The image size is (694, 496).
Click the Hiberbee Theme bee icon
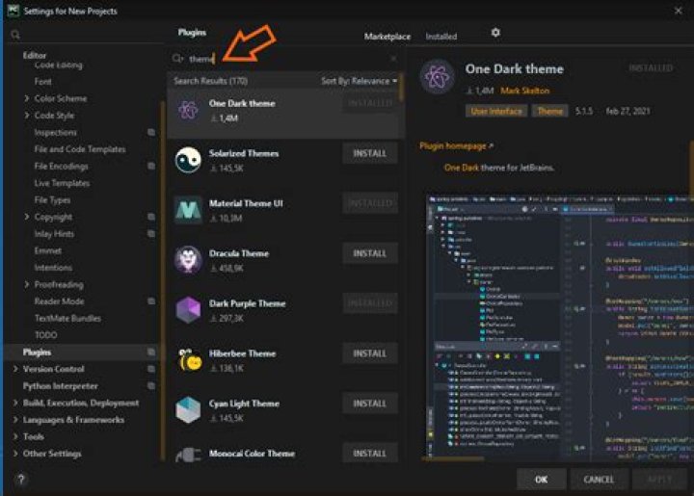[x=190, y=360]
